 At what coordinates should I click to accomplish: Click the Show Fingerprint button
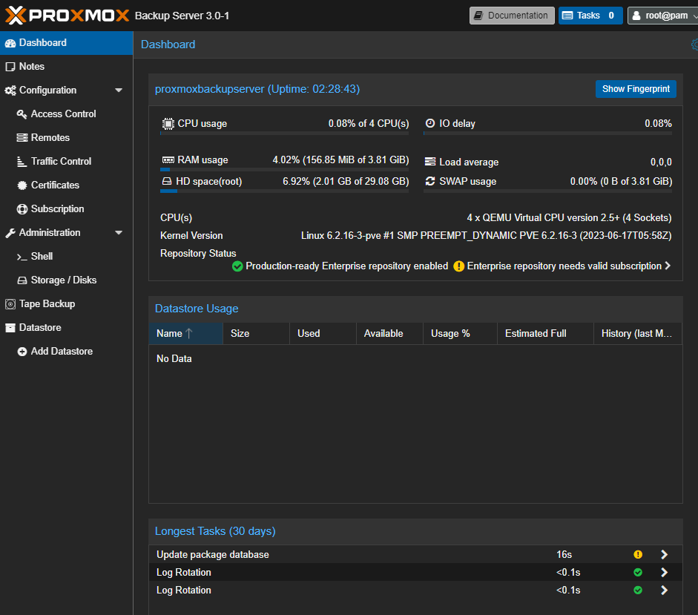click(636, 89)
